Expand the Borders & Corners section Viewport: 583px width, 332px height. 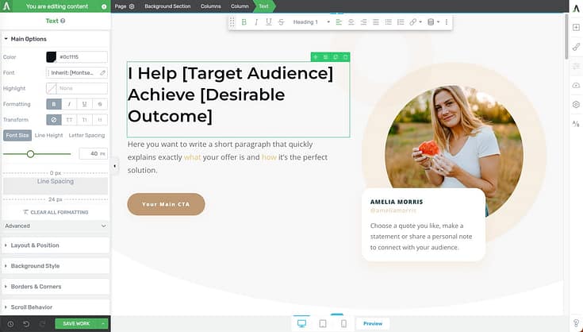tap(55, 286)
